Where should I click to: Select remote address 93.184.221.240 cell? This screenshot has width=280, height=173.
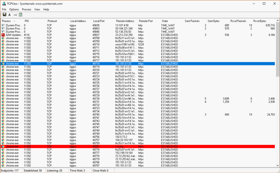pyautogui.click(x=124, y=28)
